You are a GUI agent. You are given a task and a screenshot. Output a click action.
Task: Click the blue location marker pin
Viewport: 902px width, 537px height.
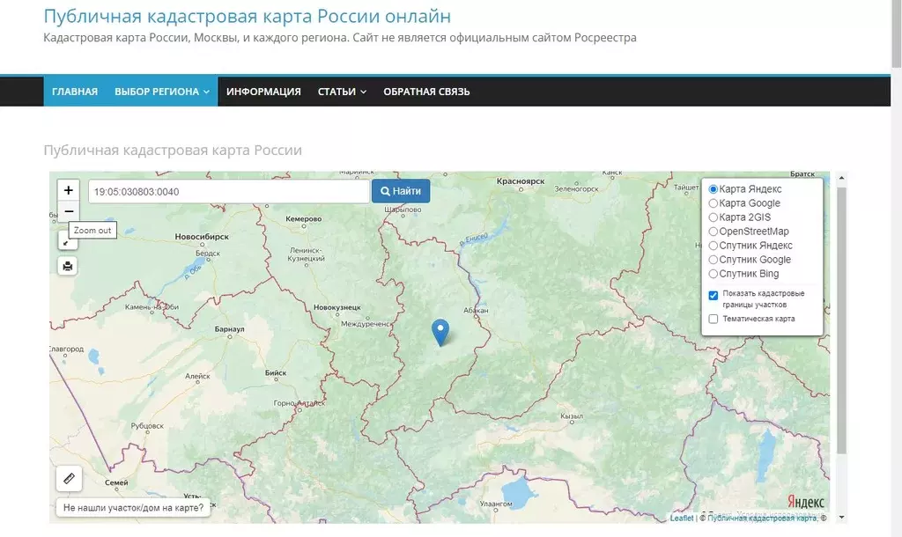440,332
